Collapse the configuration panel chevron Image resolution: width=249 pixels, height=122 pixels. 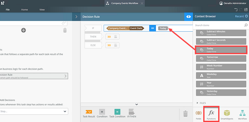[76, 17]
